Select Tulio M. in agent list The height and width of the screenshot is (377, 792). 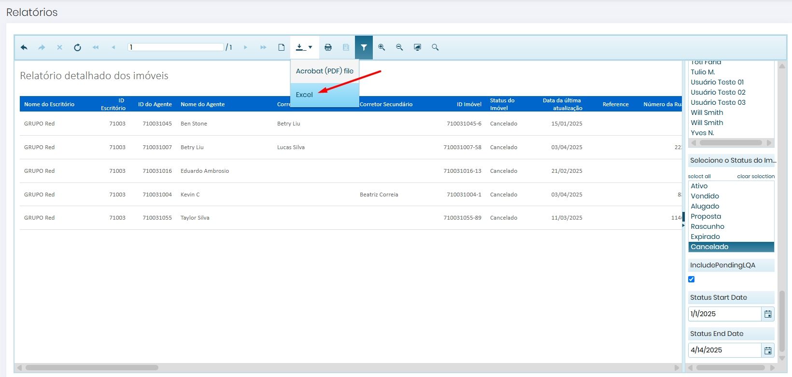731,72
